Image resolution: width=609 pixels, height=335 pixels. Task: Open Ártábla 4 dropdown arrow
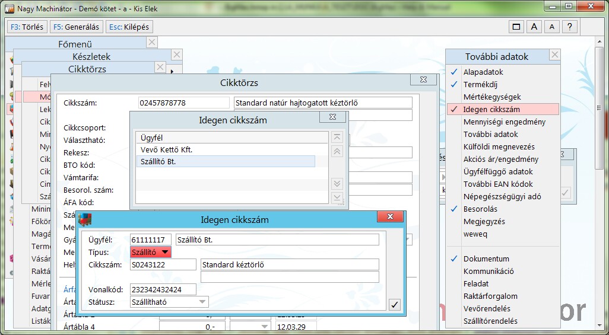pos(265,327)
